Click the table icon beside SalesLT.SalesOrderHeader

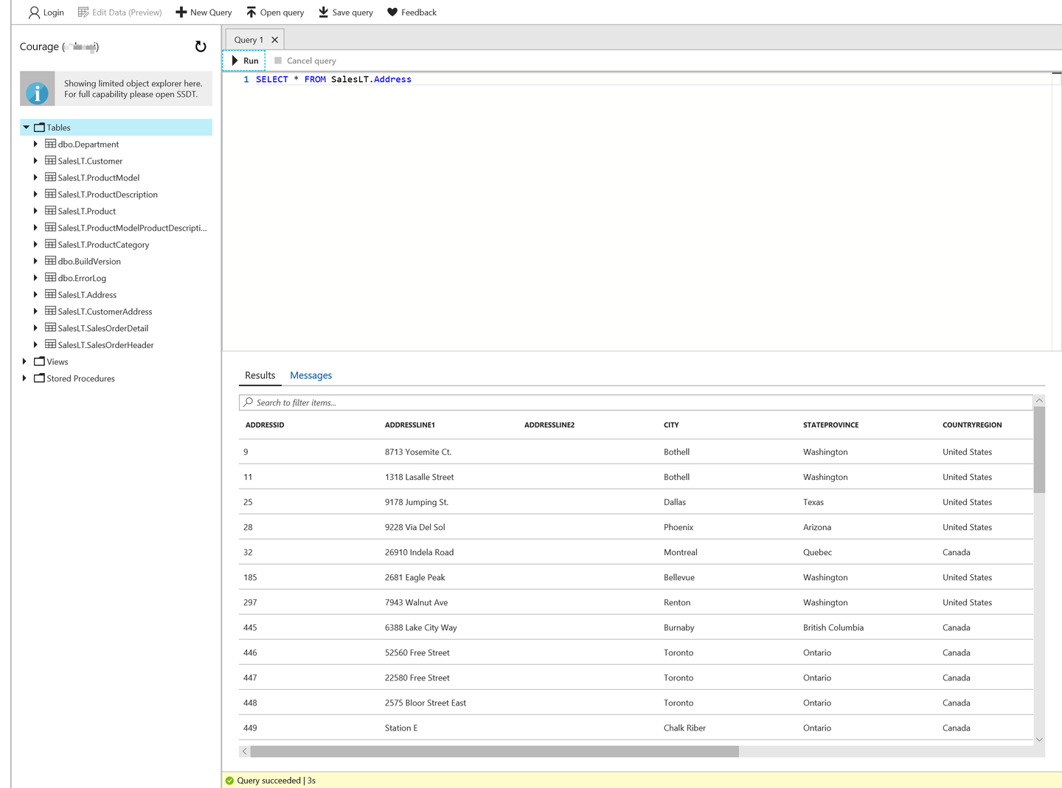coord(50,344)
